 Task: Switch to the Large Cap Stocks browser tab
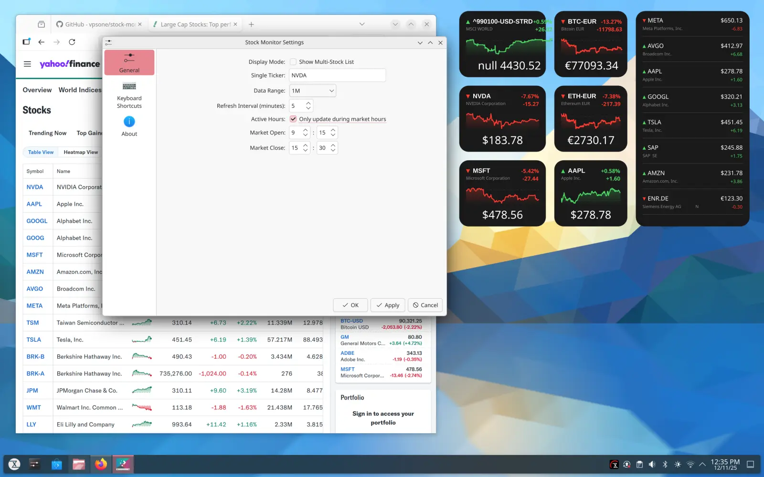pyautogui.click(x=191, y=24)
